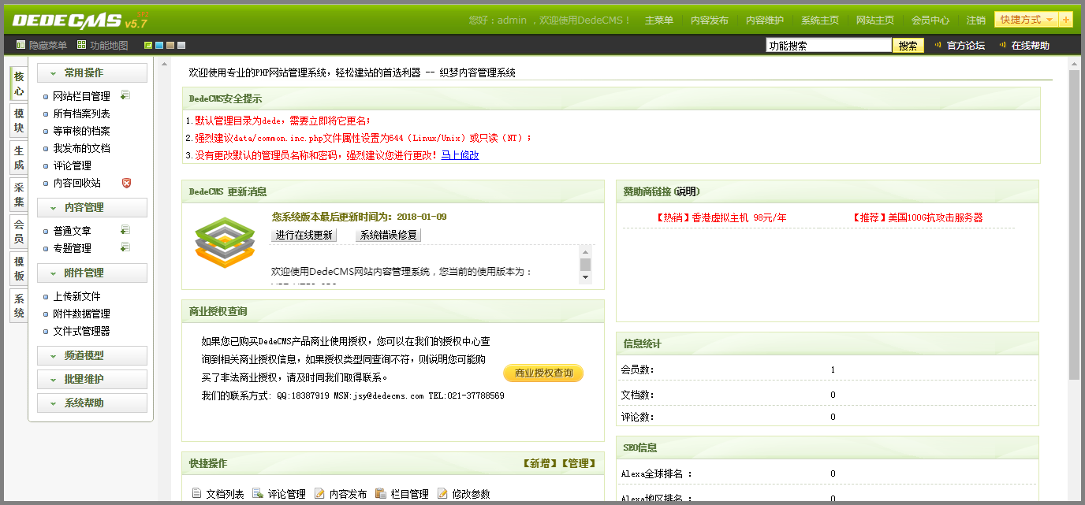The image size is (1085, 505).
Task: Toggle the 隐藏菜单 sidebar control
Action: (x=21, y=46)
